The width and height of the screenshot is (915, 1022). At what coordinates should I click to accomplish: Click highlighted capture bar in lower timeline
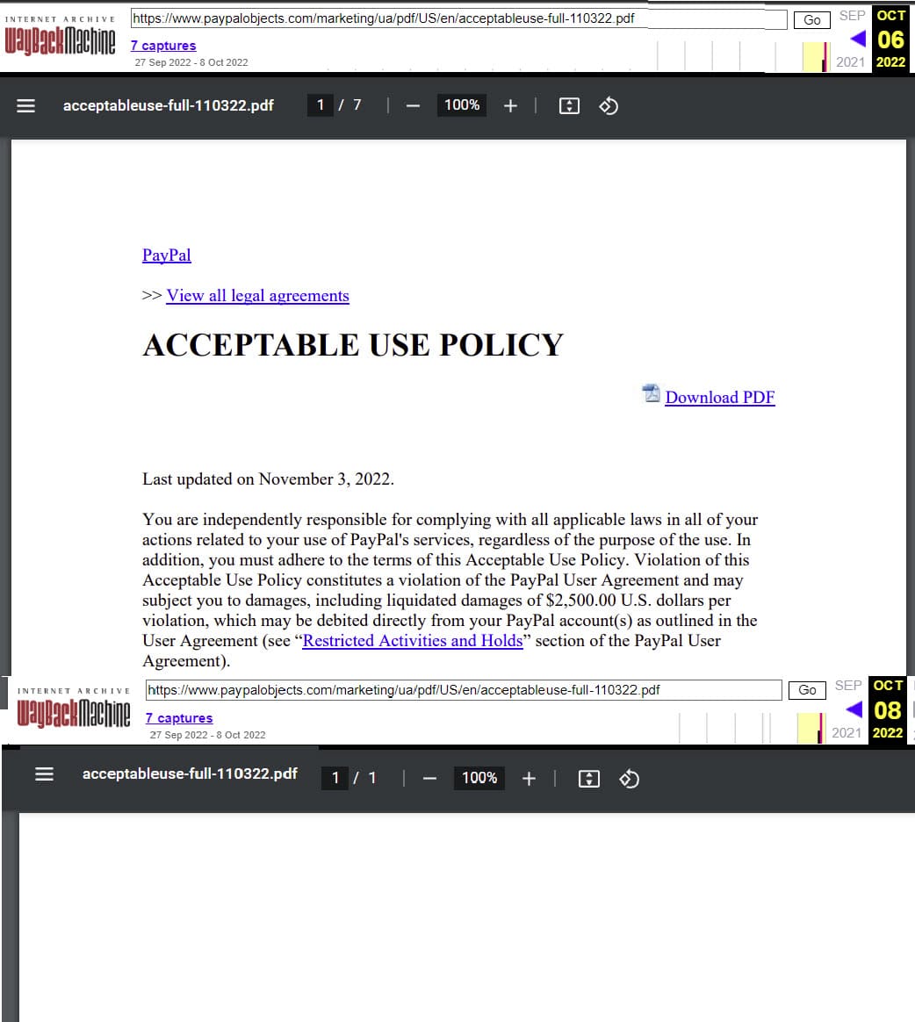(811, 727)
